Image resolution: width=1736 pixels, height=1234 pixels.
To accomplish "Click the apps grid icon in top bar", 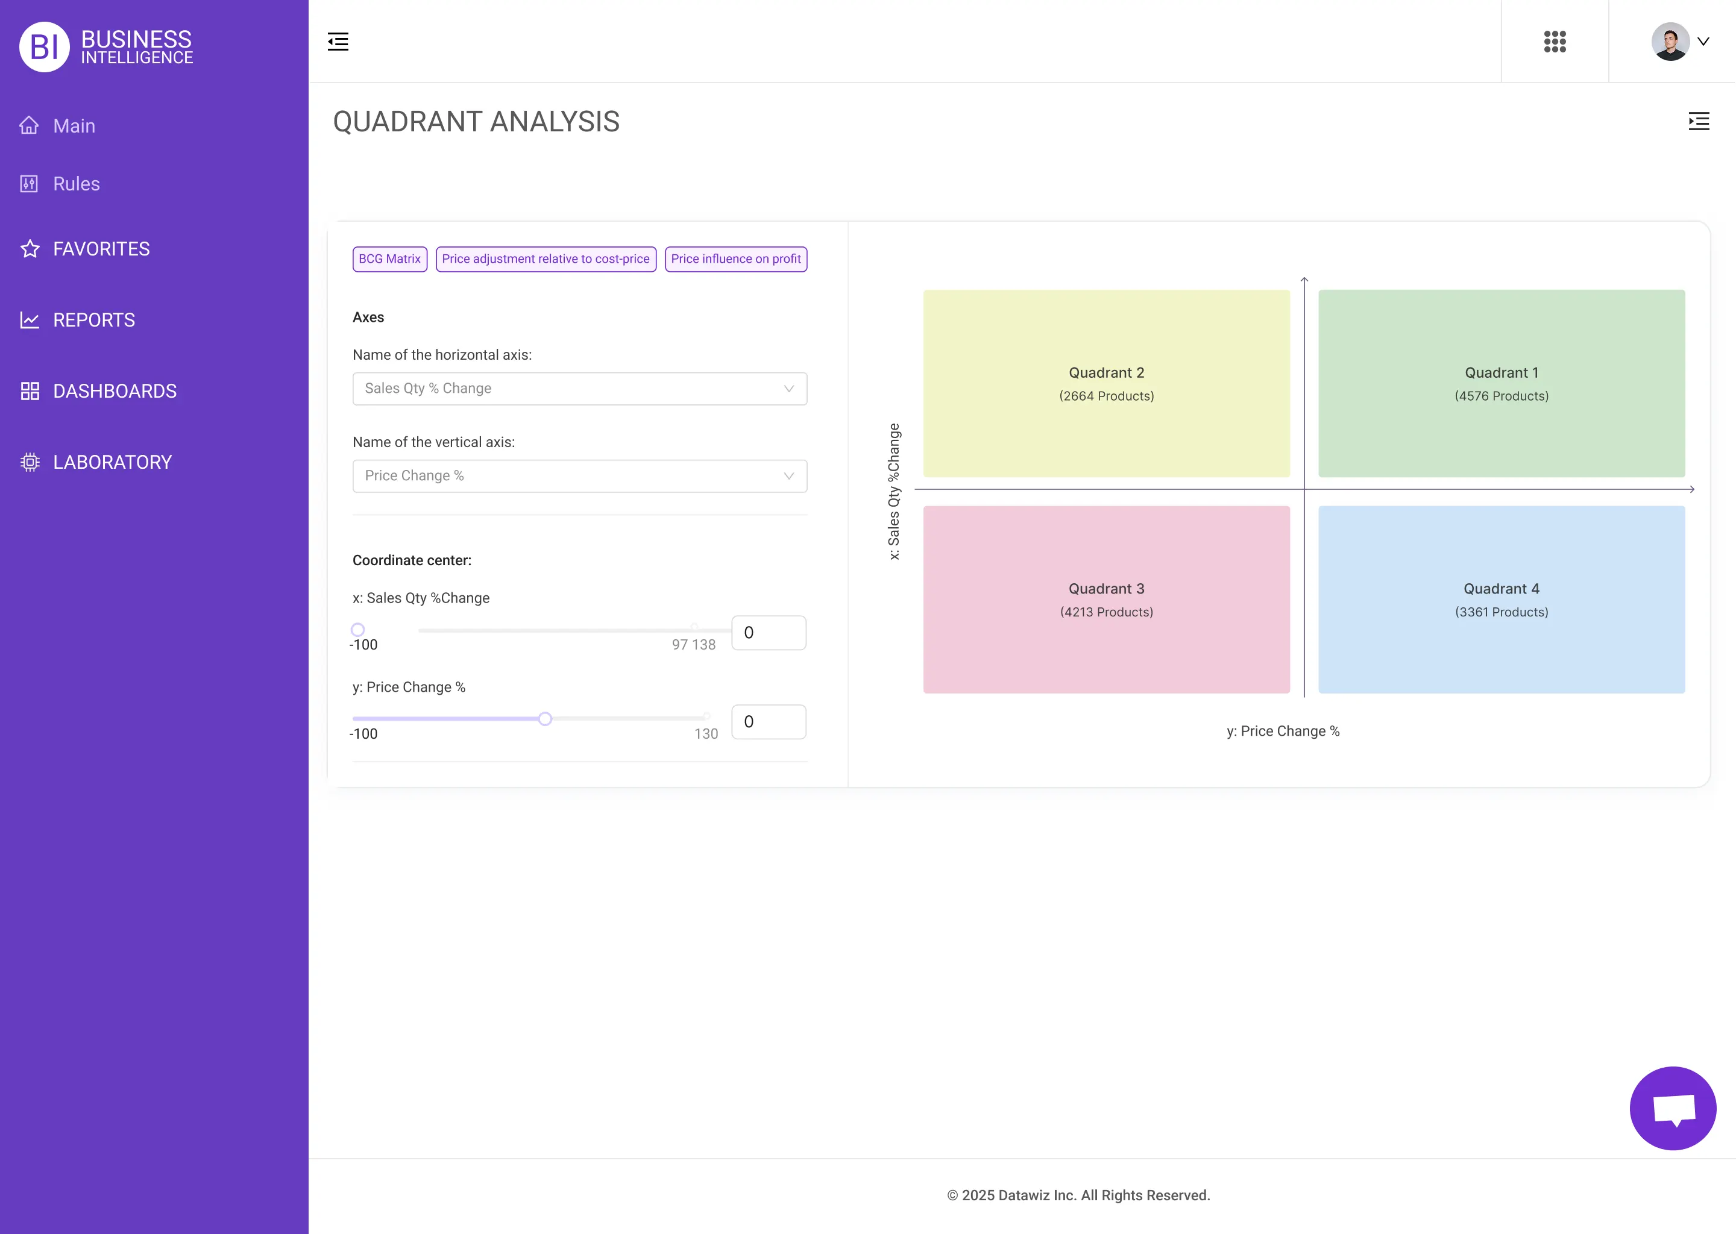I will coord(1555,42).
